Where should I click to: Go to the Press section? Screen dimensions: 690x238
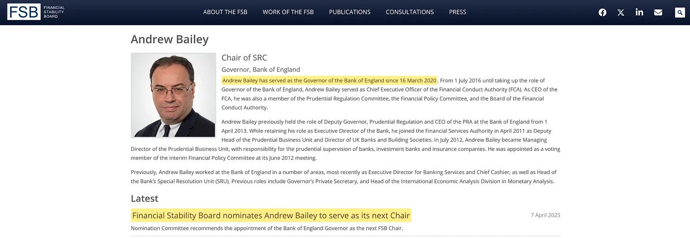[457, 12]
